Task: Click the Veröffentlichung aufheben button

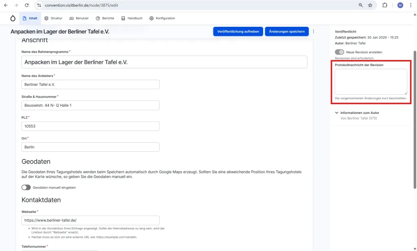Action: [238, 31]
